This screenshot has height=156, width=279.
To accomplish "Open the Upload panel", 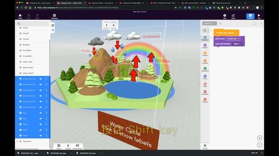I will pos(68,146).
